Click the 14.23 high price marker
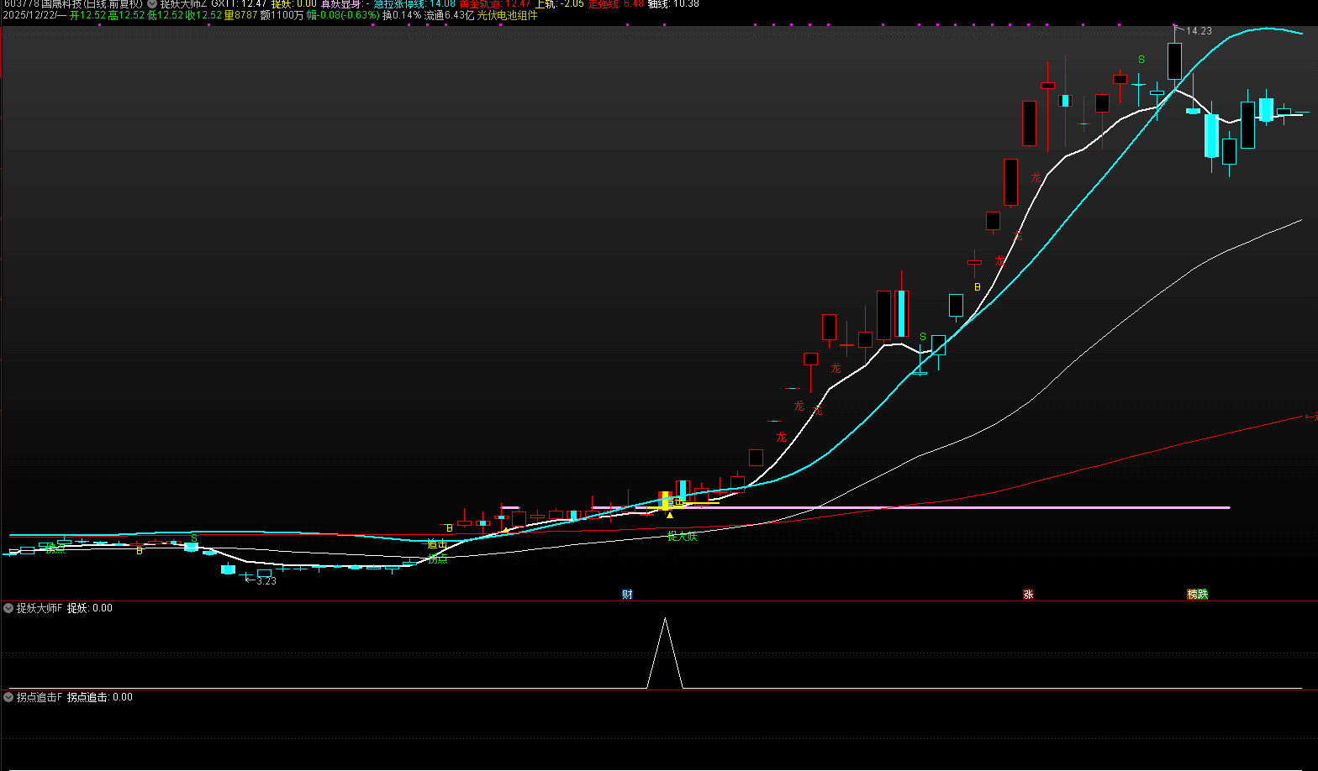 (1199, 31)
